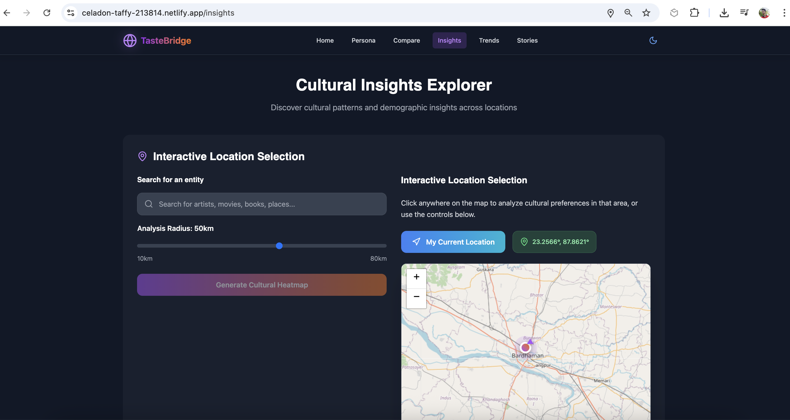The image size is (790, 420).
Task: Toggle dark mode with moon icon
Action: pyautogui.click(x=653, y=40)
